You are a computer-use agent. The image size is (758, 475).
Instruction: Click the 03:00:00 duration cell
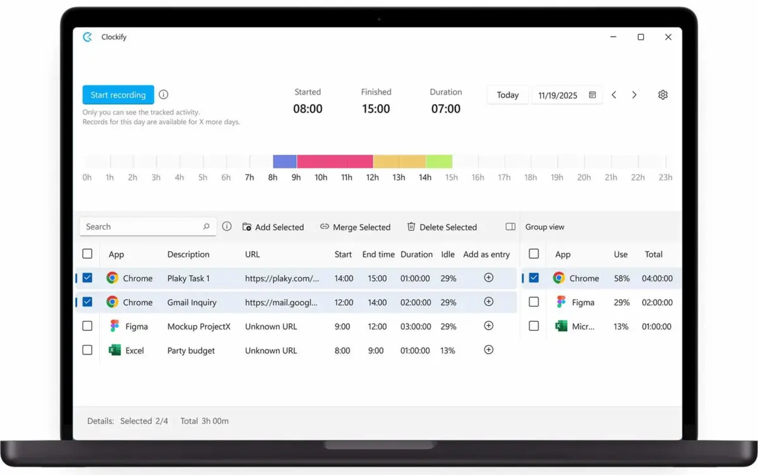click(x=416, y=326)
